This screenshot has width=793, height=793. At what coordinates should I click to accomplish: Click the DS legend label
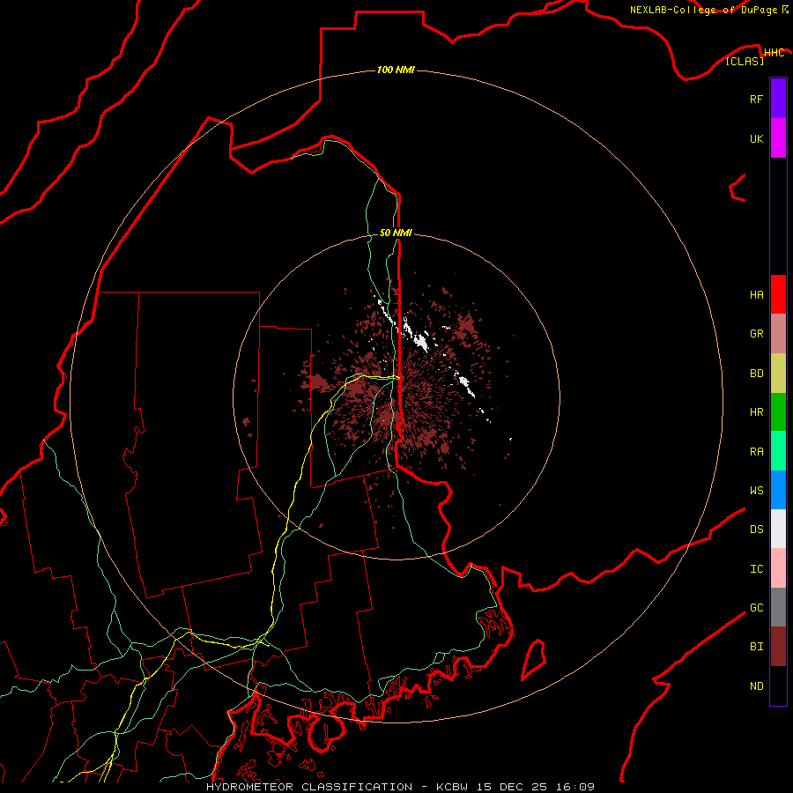(x=756, y=529)
